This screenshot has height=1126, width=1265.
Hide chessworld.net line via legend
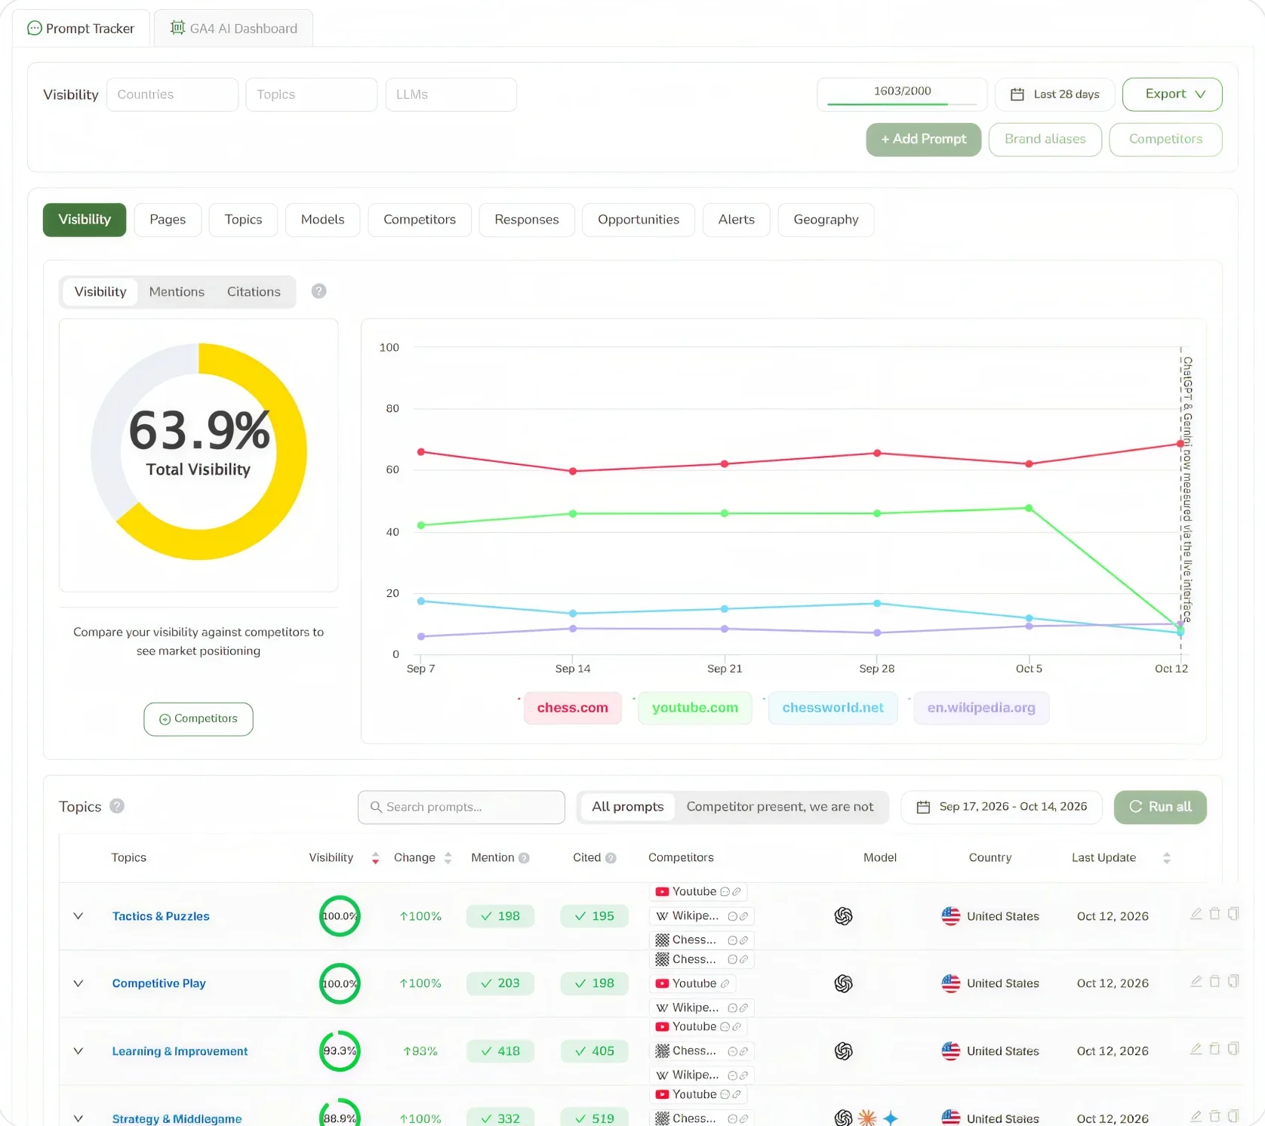(833, 708)
